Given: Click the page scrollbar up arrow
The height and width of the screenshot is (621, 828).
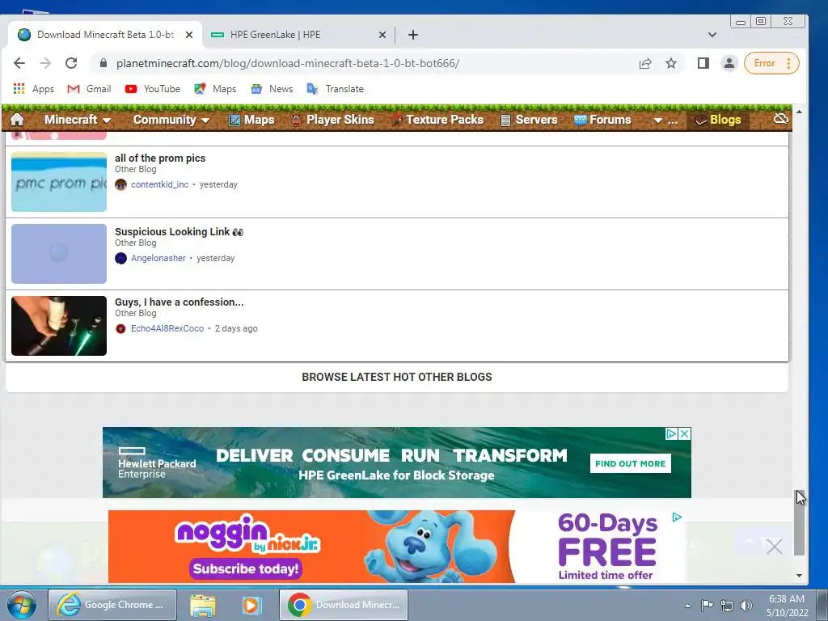Looking at the screenshot, I should tap(799, 112).
